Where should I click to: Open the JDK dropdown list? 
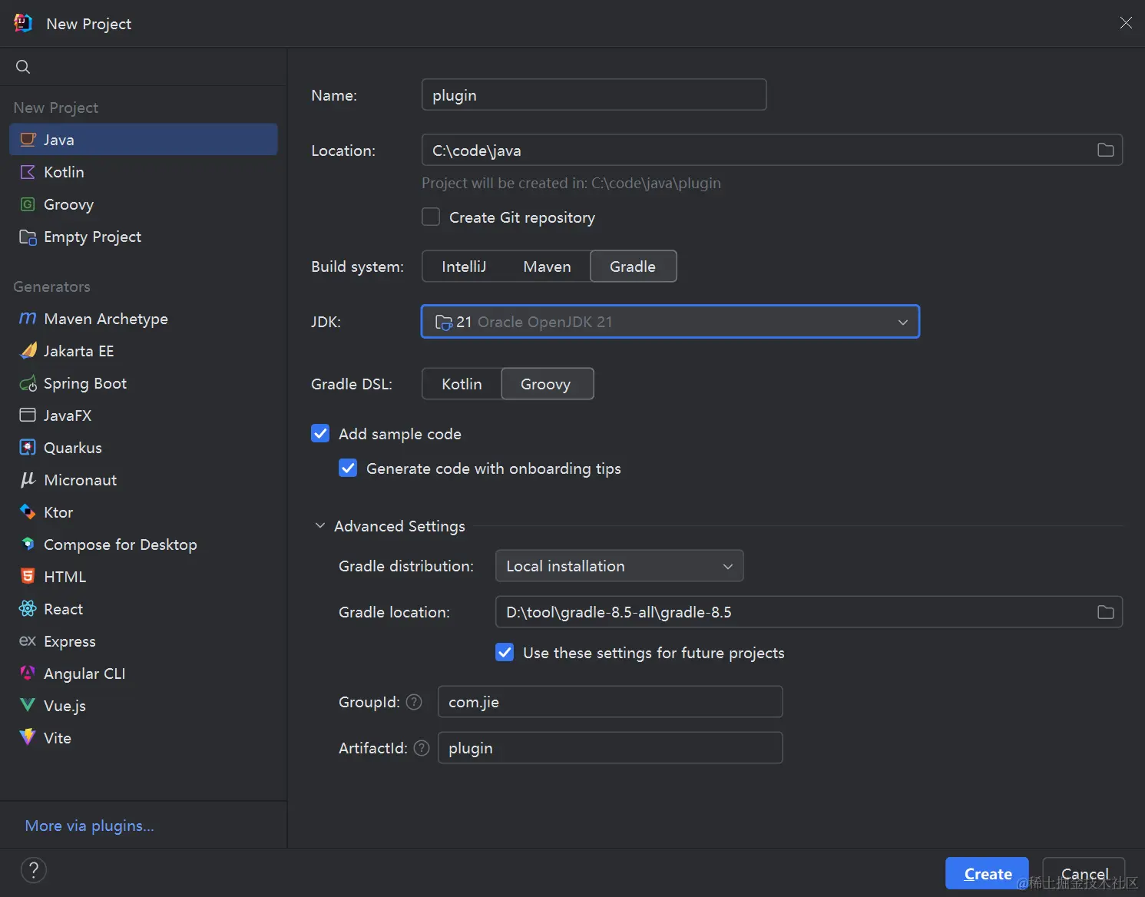tap(670, 322)
